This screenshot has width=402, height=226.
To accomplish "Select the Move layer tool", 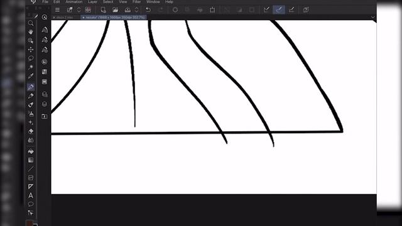I will [x=31, y=50].
